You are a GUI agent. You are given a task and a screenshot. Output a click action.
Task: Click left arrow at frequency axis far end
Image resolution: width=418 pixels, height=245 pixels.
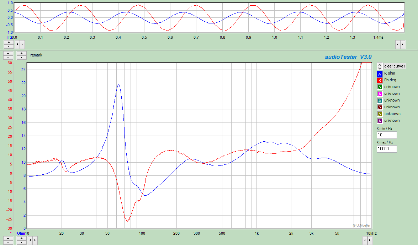pos(365,240)
